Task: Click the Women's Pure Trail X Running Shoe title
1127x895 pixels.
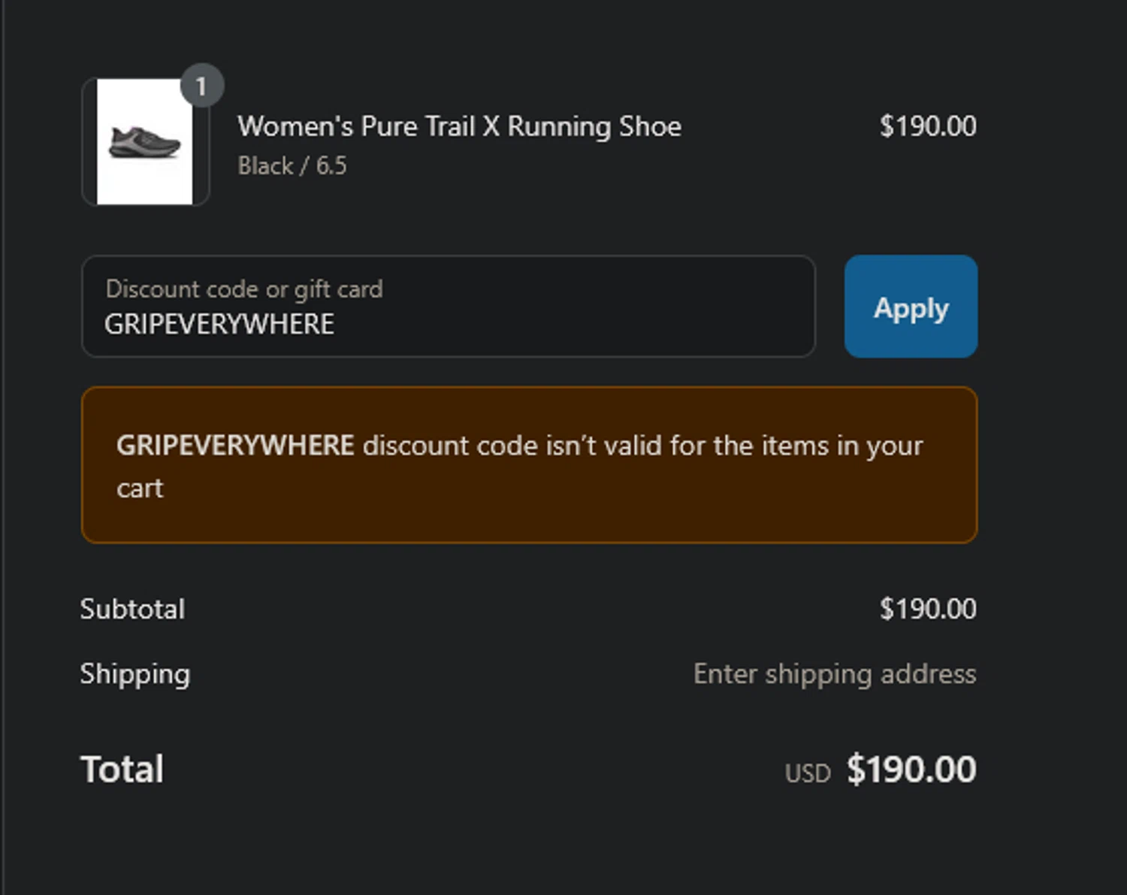Action: (459, 126)
